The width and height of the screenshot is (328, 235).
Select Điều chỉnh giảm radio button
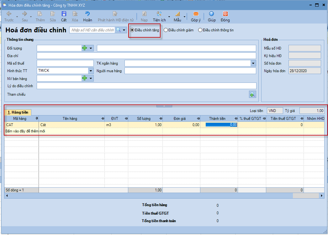[166, 30]
